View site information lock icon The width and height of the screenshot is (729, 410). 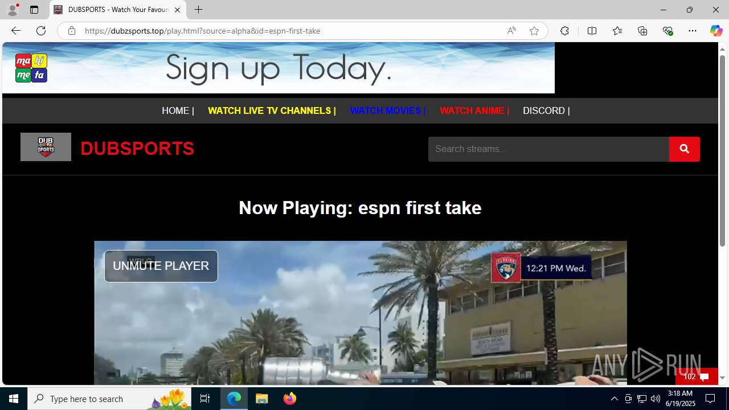(71, 31)
